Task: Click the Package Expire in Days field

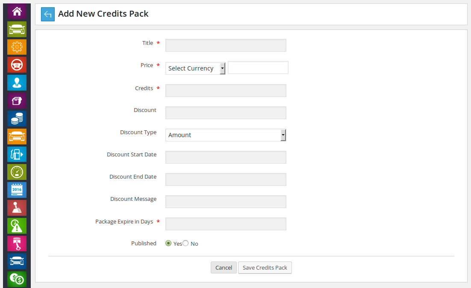Action: (x=226, y=224)
